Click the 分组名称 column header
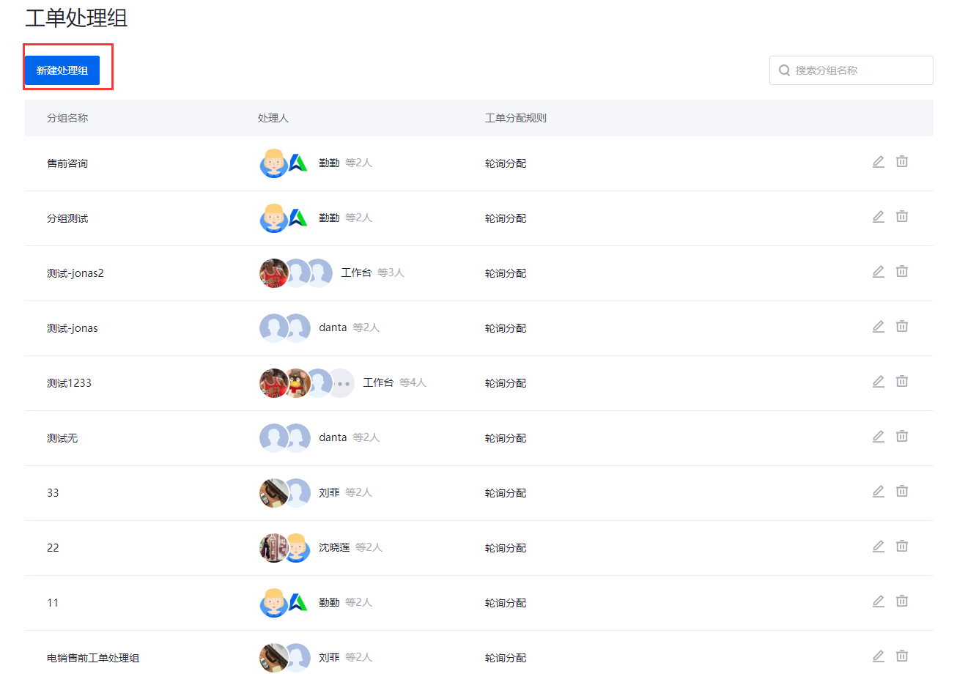Viewport: 957px width, 674px height. [67, 118]
